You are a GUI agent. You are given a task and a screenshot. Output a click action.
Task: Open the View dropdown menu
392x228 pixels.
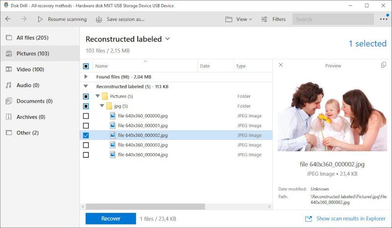coord(239,19)
